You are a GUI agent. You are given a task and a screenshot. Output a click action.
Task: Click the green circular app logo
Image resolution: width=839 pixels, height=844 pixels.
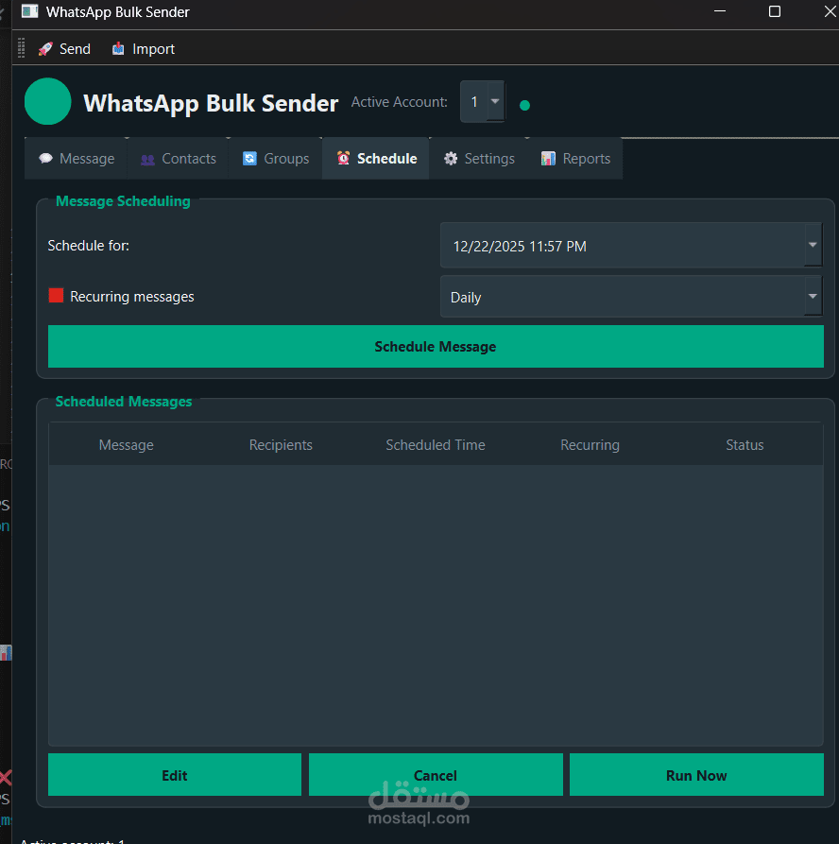coord(48,101)
